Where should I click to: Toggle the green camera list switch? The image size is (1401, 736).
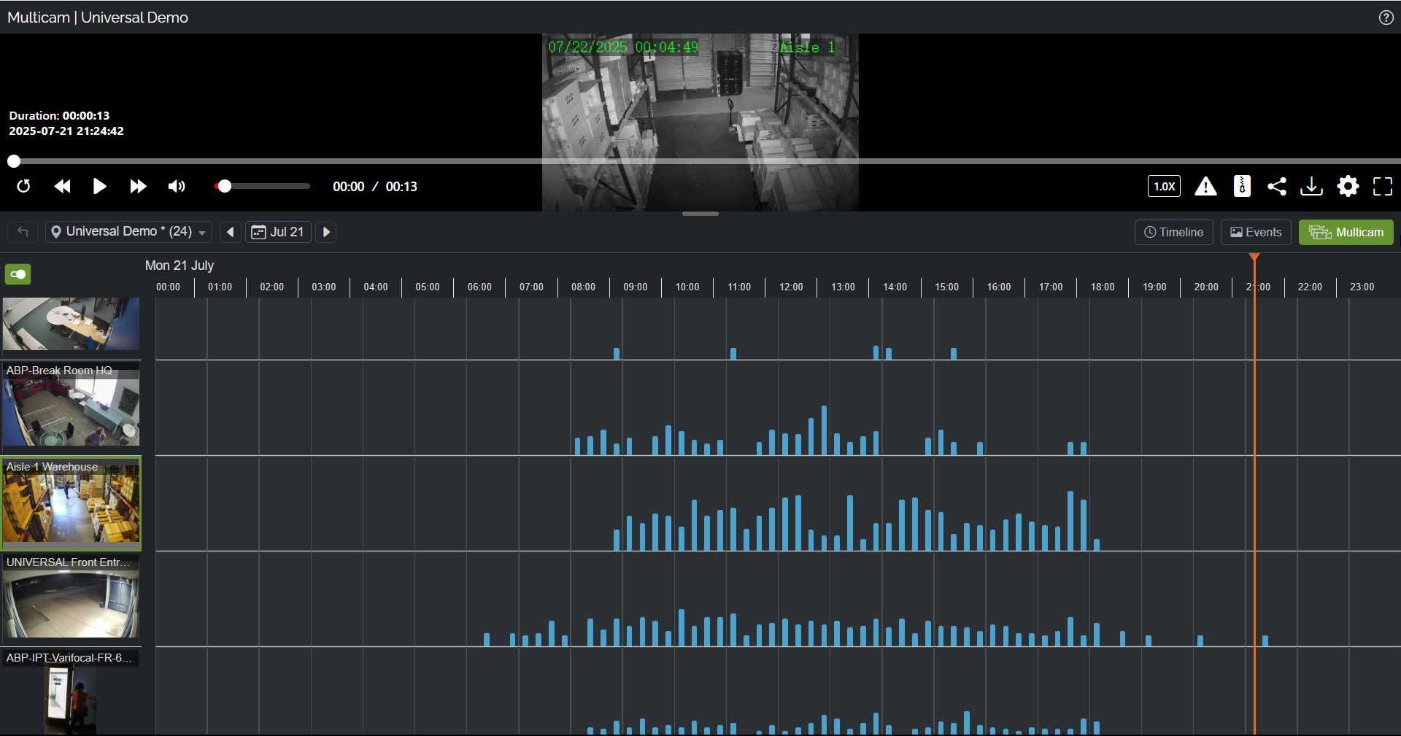(x=18, y=274)
